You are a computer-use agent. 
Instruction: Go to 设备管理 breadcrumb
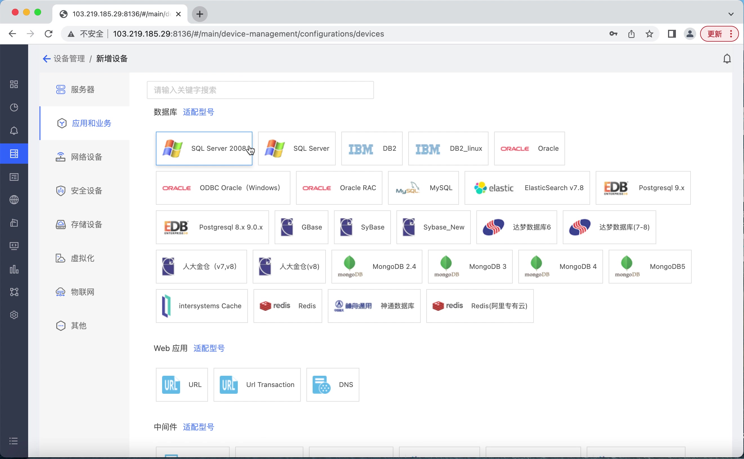click(69, 58)
